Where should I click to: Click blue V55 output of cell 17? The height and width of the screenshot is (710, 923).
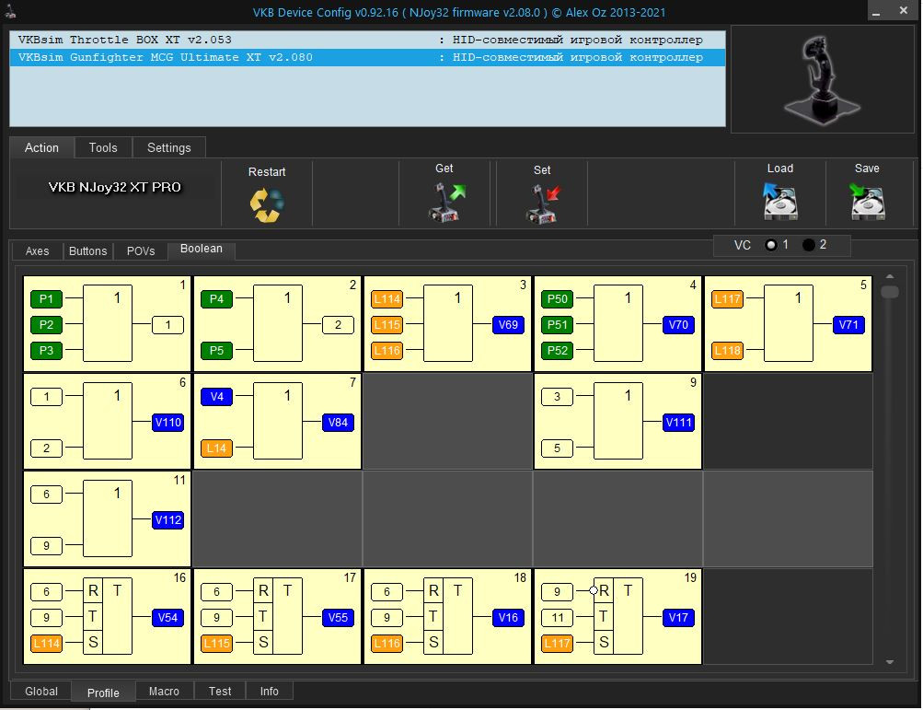click(338, 618)
